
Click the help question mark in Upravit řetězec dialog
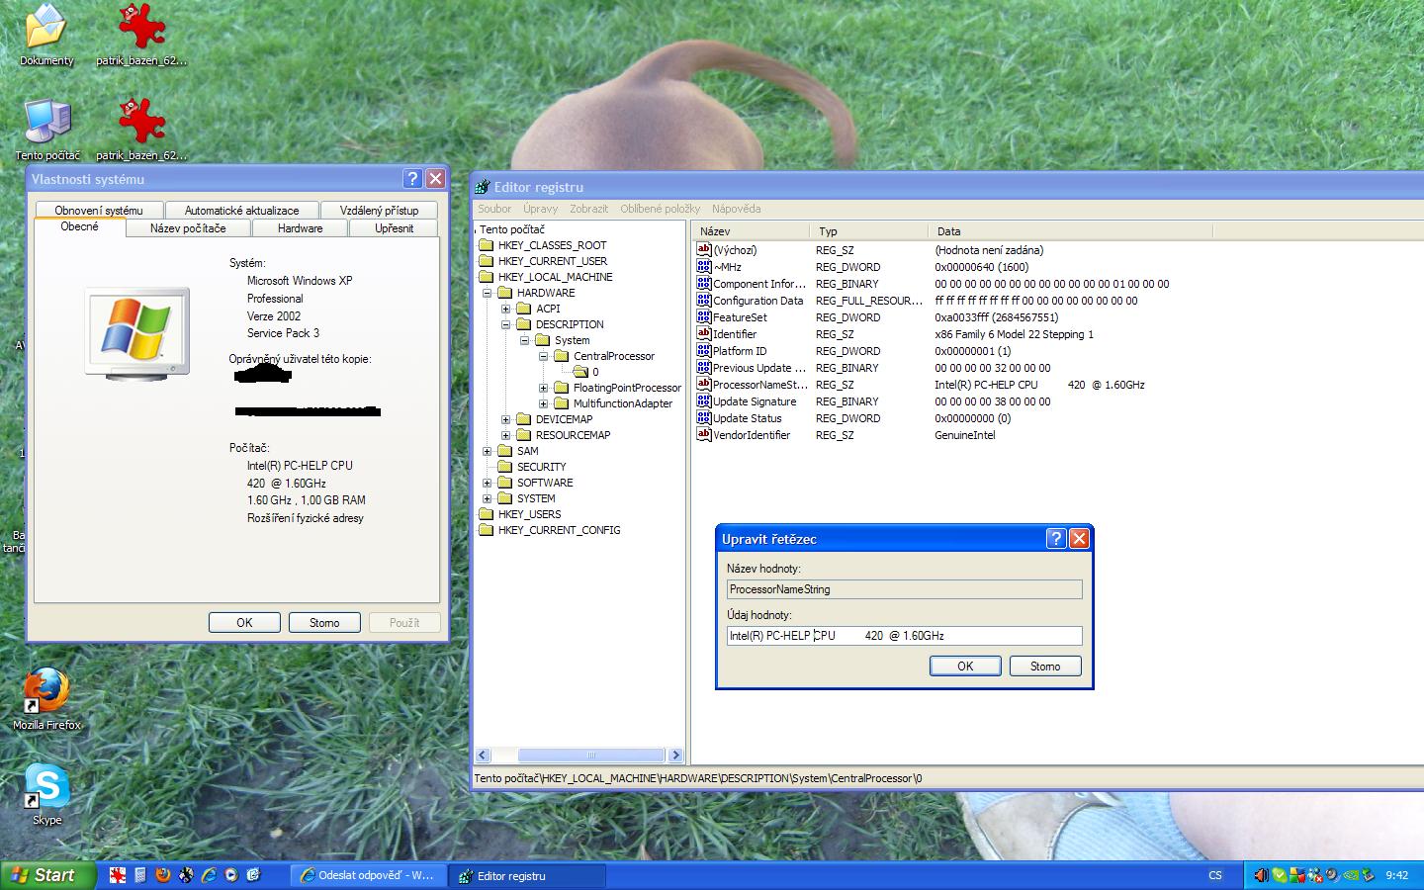1056,539
